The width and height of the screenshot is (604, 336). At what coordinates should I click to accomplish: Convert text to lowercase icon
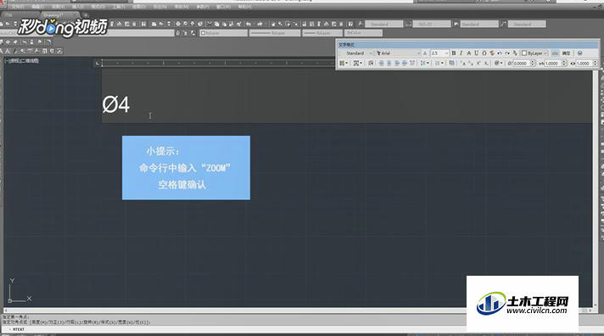click(471, 63)
